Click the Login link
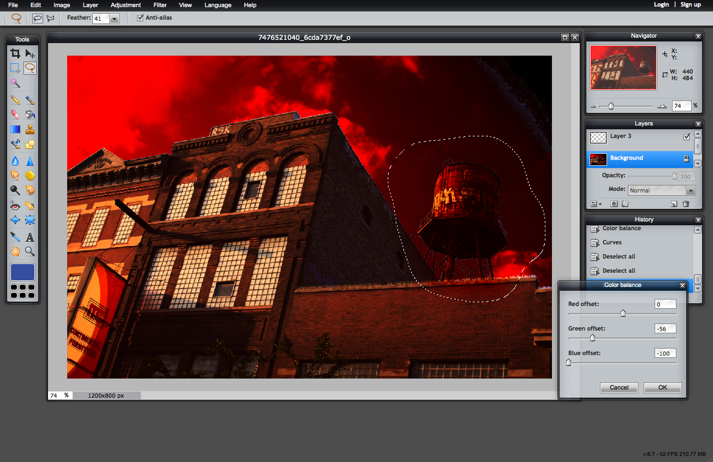Image resolution: width=713 pixels, height=462 pixels. 661,4
